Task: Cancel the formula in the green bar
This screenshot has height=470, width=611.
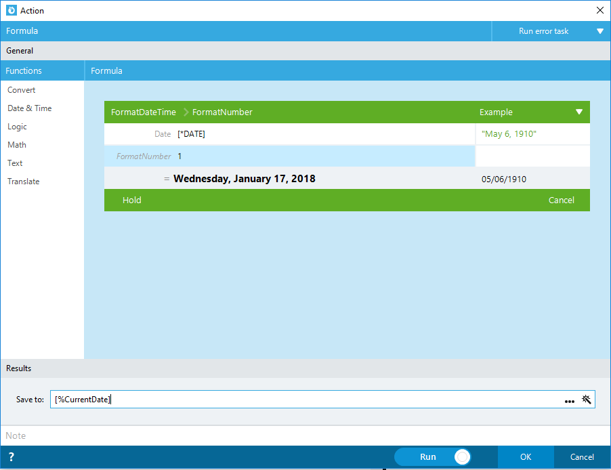Action: click(561, 200)
